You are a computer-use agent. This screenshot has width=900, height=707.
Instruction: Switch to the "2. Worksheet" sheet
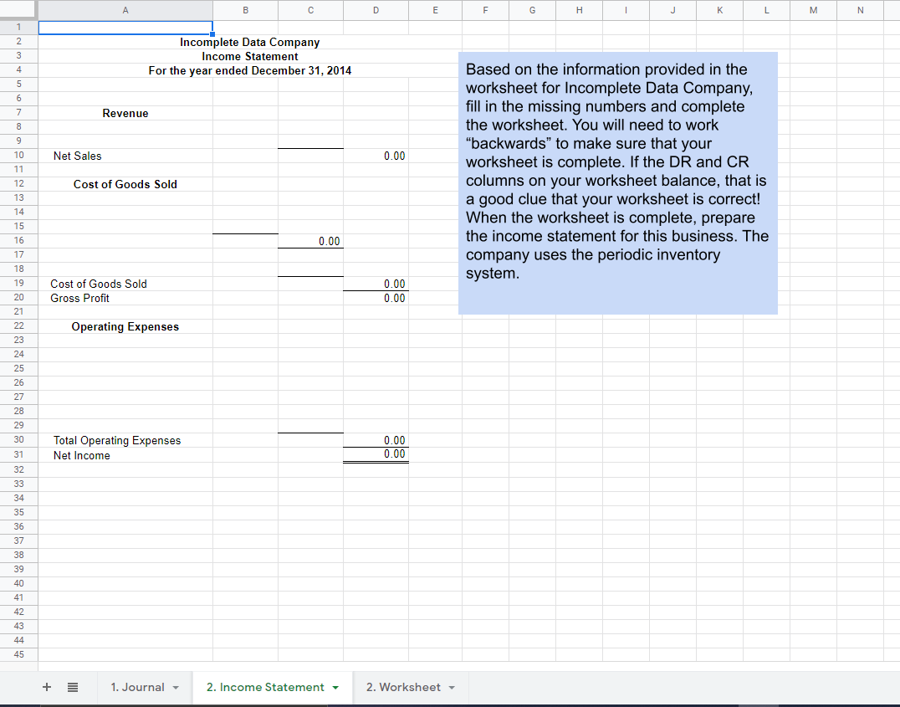(407, 687)
